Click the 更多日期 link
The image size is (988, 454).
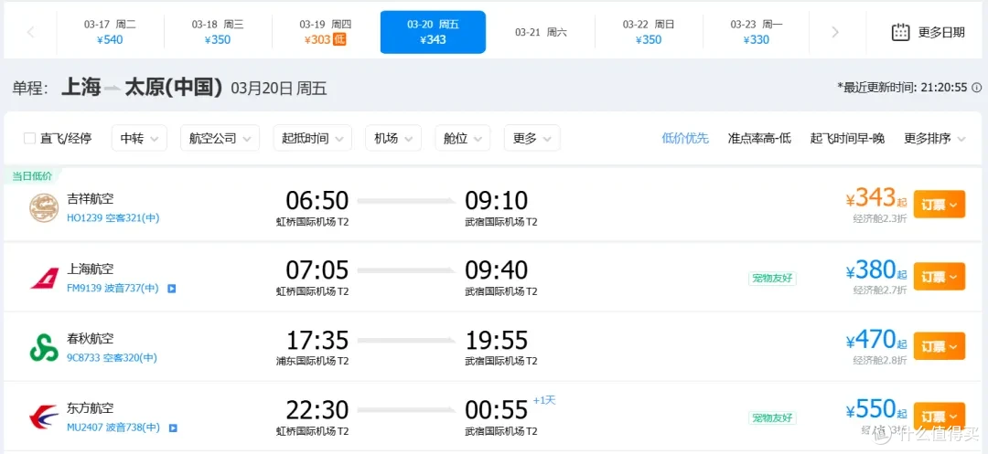(x=941, y=33)
